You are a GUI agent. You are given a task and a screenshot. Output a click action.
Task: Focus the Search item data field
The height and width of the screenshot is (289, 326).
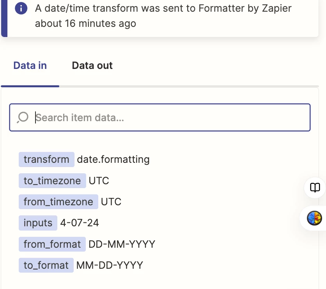(168, 117)
